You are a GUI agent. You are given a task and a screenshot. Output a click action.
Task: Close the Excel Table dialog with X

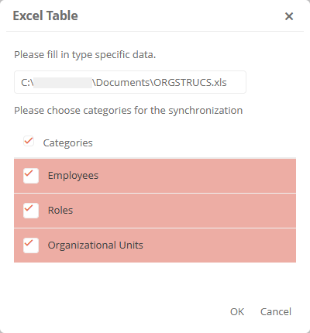(x=289, y=16)
